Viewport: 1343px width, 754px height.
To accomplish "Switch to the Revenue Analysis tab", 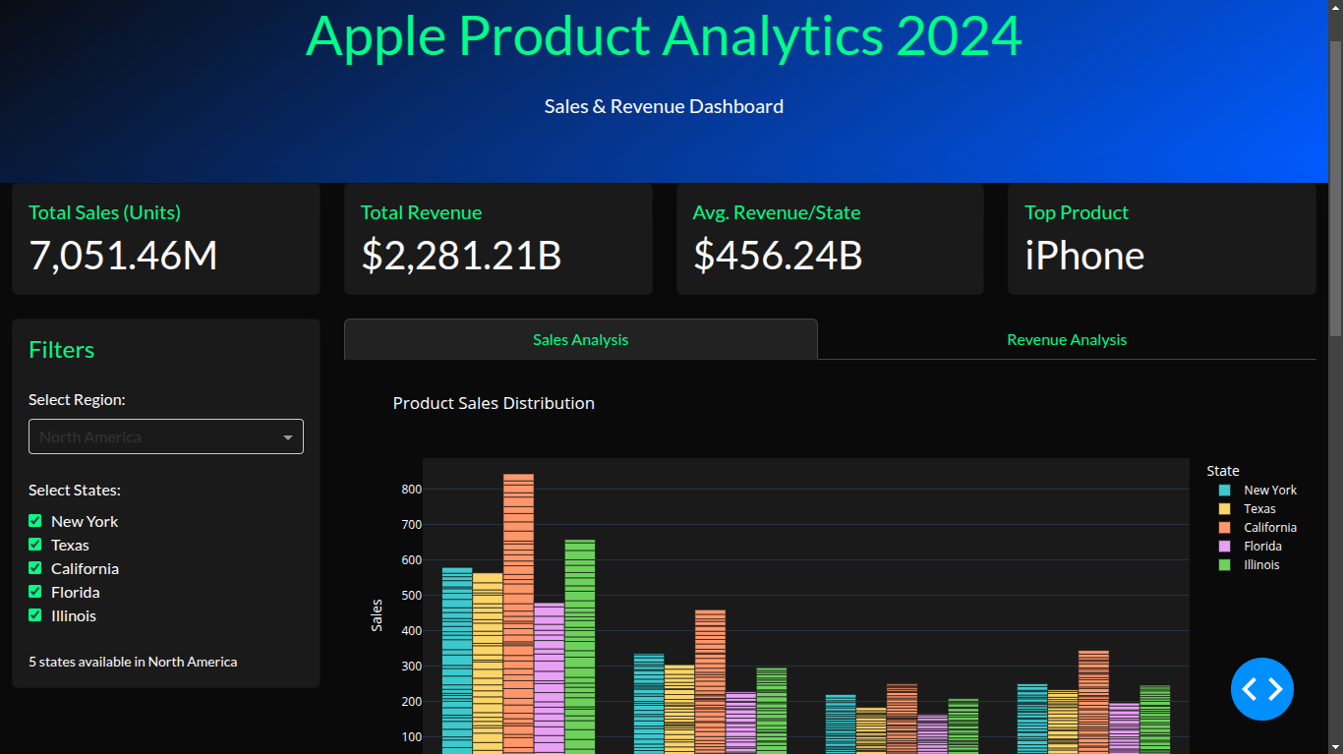I will (x=1067, y=339).
